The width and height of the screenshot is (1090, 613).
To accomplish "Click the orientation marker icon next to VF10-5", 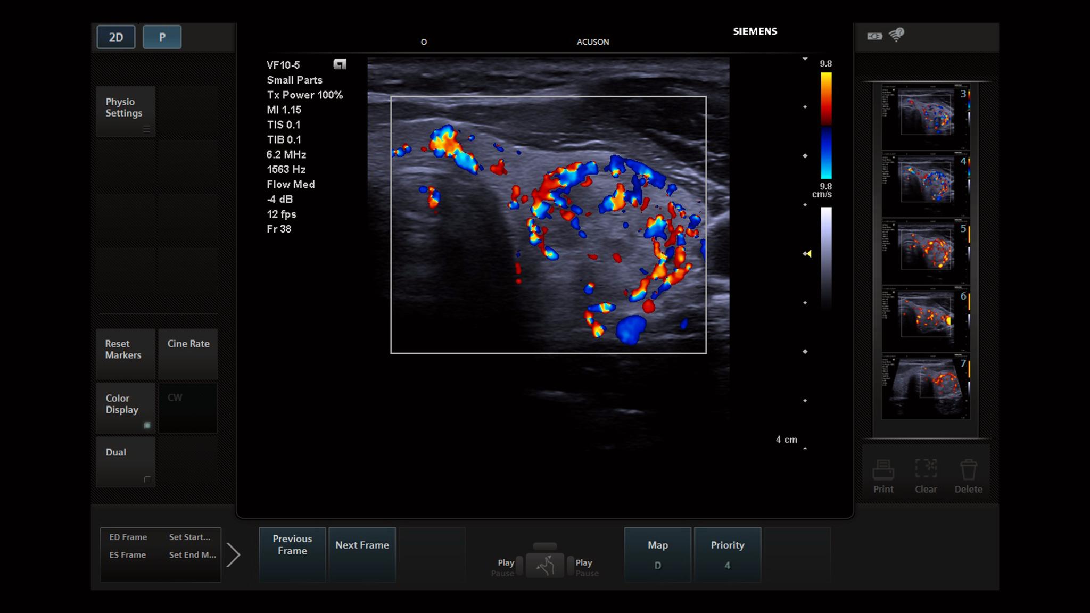I will point(339,64).
